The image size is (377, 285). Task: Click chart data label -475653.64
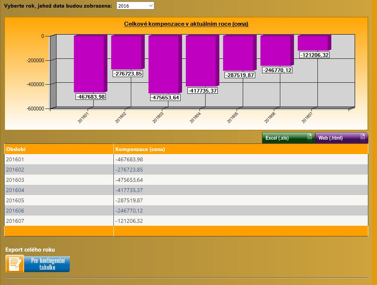165,98
